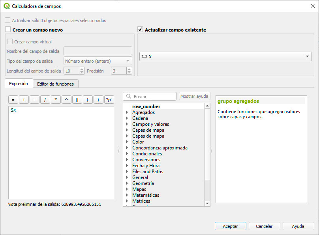Screen dimensions: 319x235
Task: Click the exponent caret operator
Action: pyautogui.click(x=66, y=100)
